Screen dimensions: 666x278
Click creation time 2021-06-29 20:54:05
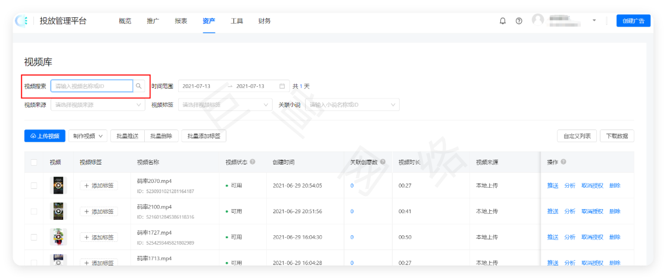click(297, 185)
